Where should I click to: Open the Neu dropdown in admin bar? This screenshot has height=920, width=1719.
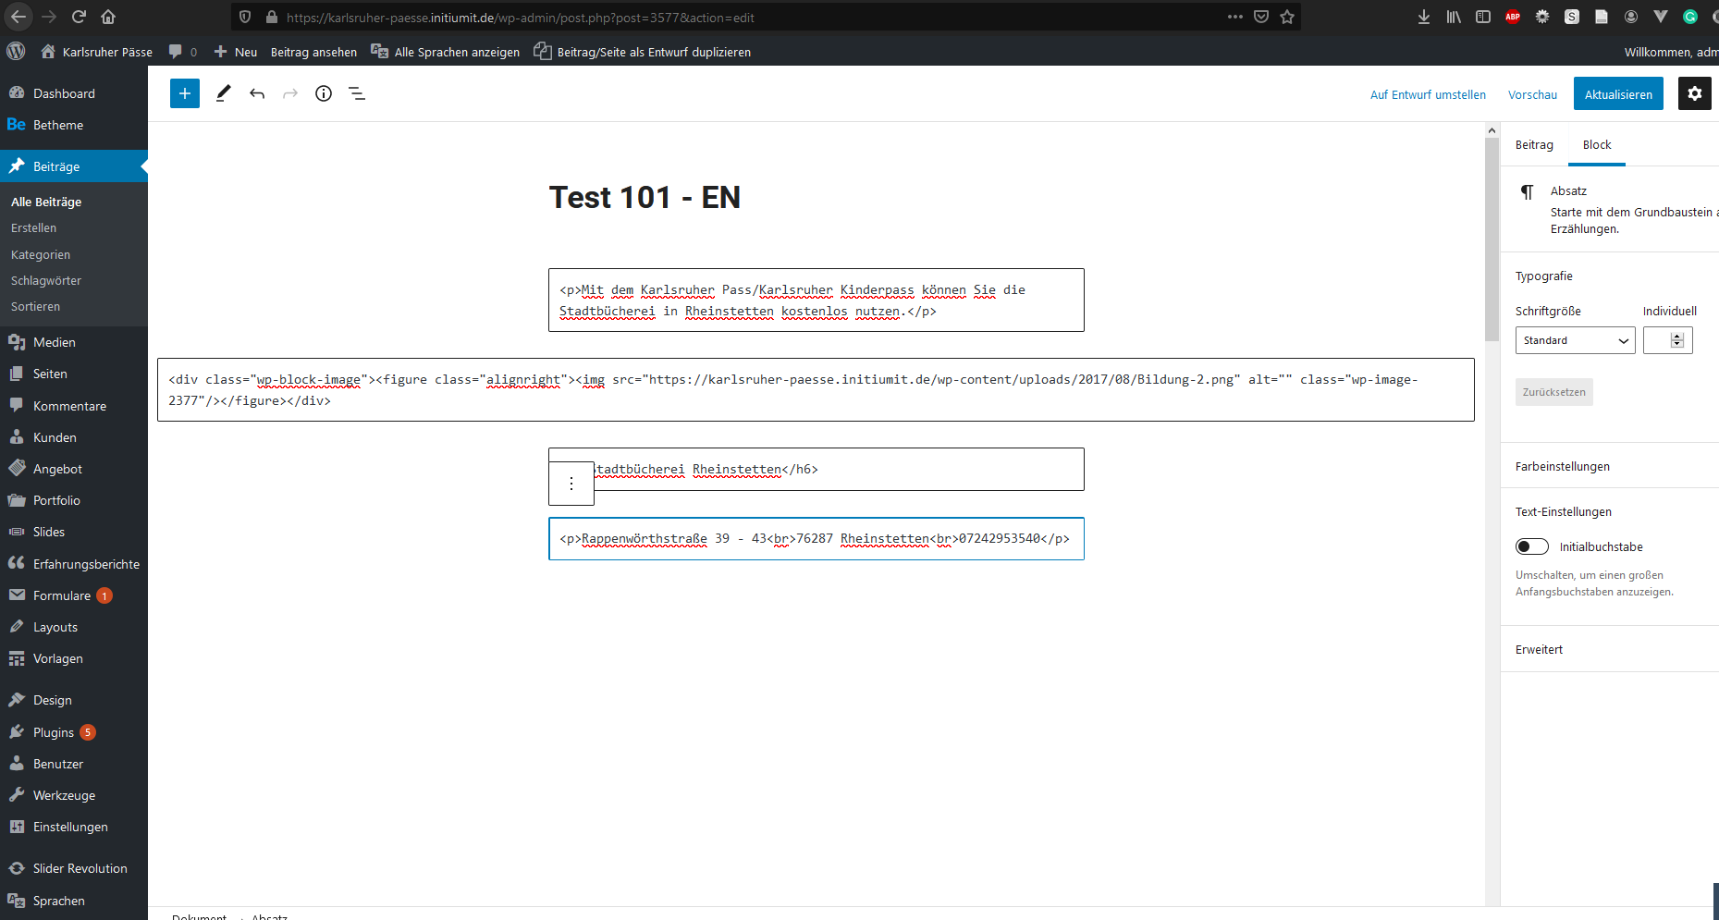click(x=236, y=52)
